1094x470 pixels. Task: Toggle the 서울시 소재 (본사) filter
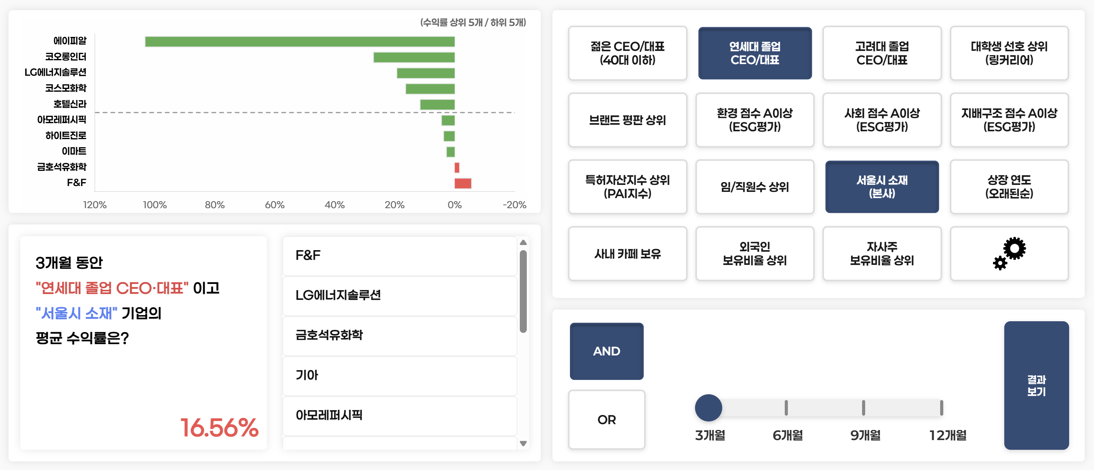click(881, 187)
